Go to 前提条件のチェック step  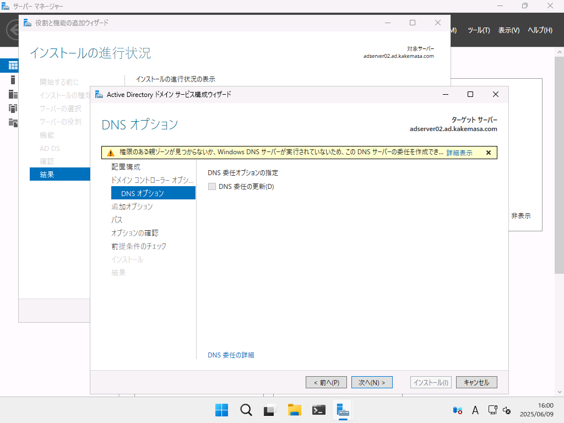click(x=139, y=246)
